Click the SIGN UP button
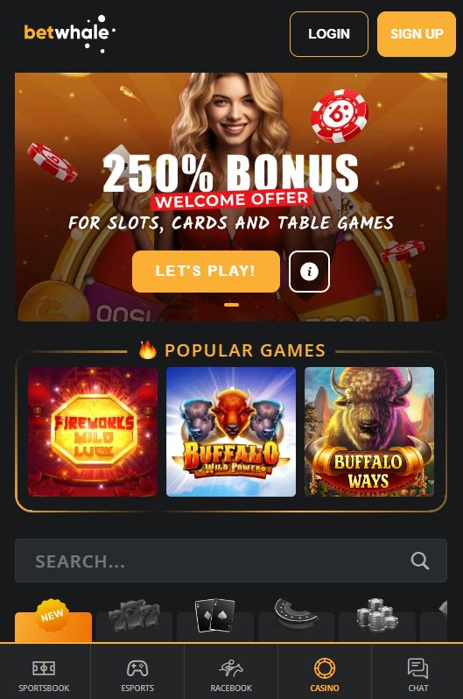Image resolution: width=463 pixels, height=699 pixels. tap(417, 34)
